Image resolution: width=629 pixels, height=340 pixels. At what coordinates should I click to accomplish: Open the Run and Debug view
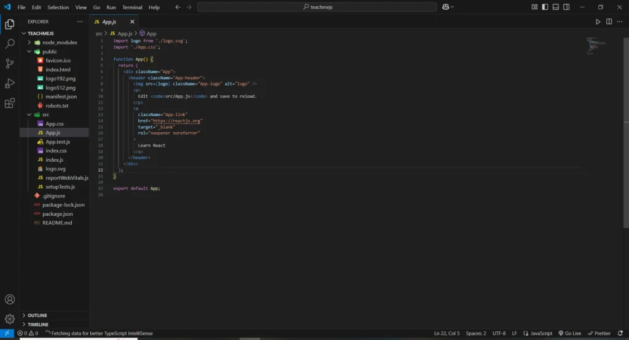coord(10,83)
